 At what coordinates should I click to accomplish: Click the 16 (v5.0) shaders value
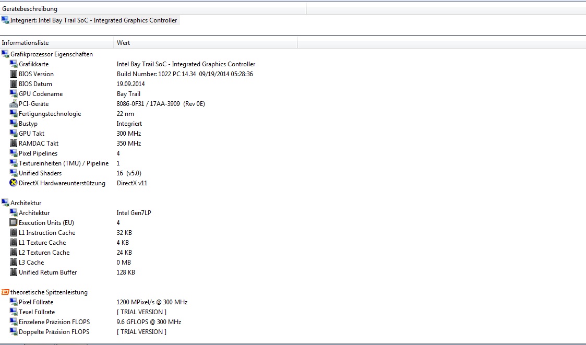tap(129, 173)
